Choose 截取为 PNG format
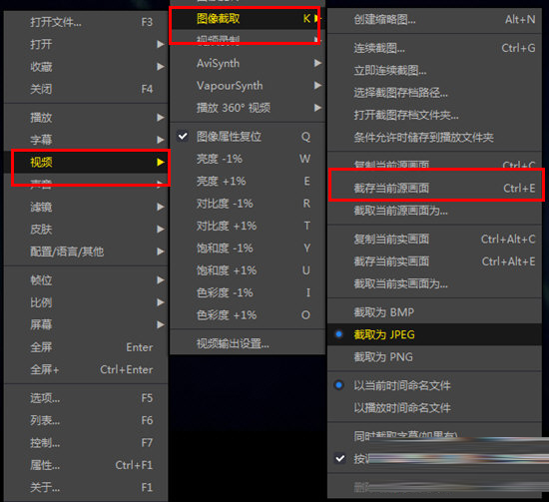 [x=434, y=357]
